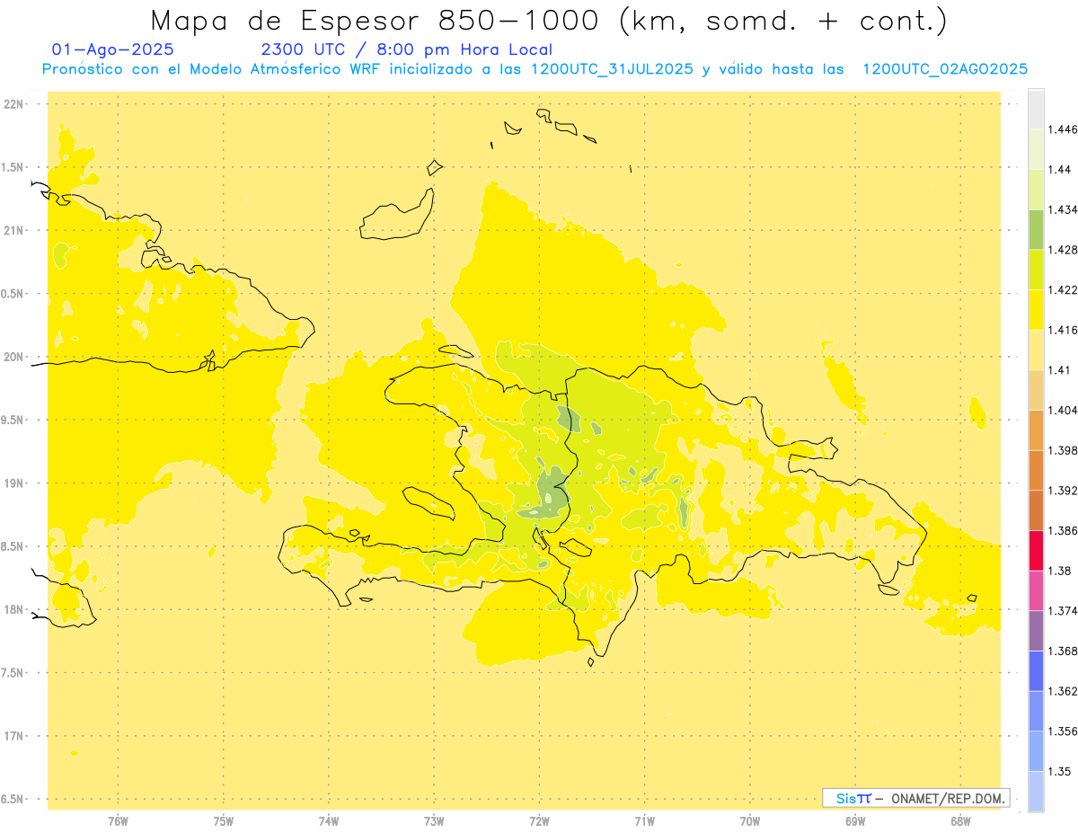This screenshot has width=1078, height=833.
Task: Click the pink legend swatch between 1.374 and 1.38
Action: 1036,590
